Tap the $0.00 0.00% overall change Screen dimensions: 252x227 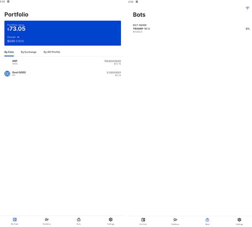tap(15, 41)
